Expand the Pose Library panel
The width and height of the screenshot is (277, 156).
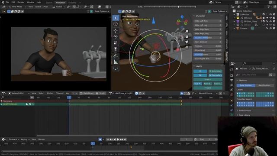(x=244, y=115)
